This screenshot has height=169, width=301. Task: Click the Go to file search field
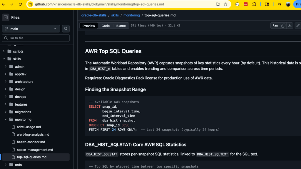click(36, 38)
